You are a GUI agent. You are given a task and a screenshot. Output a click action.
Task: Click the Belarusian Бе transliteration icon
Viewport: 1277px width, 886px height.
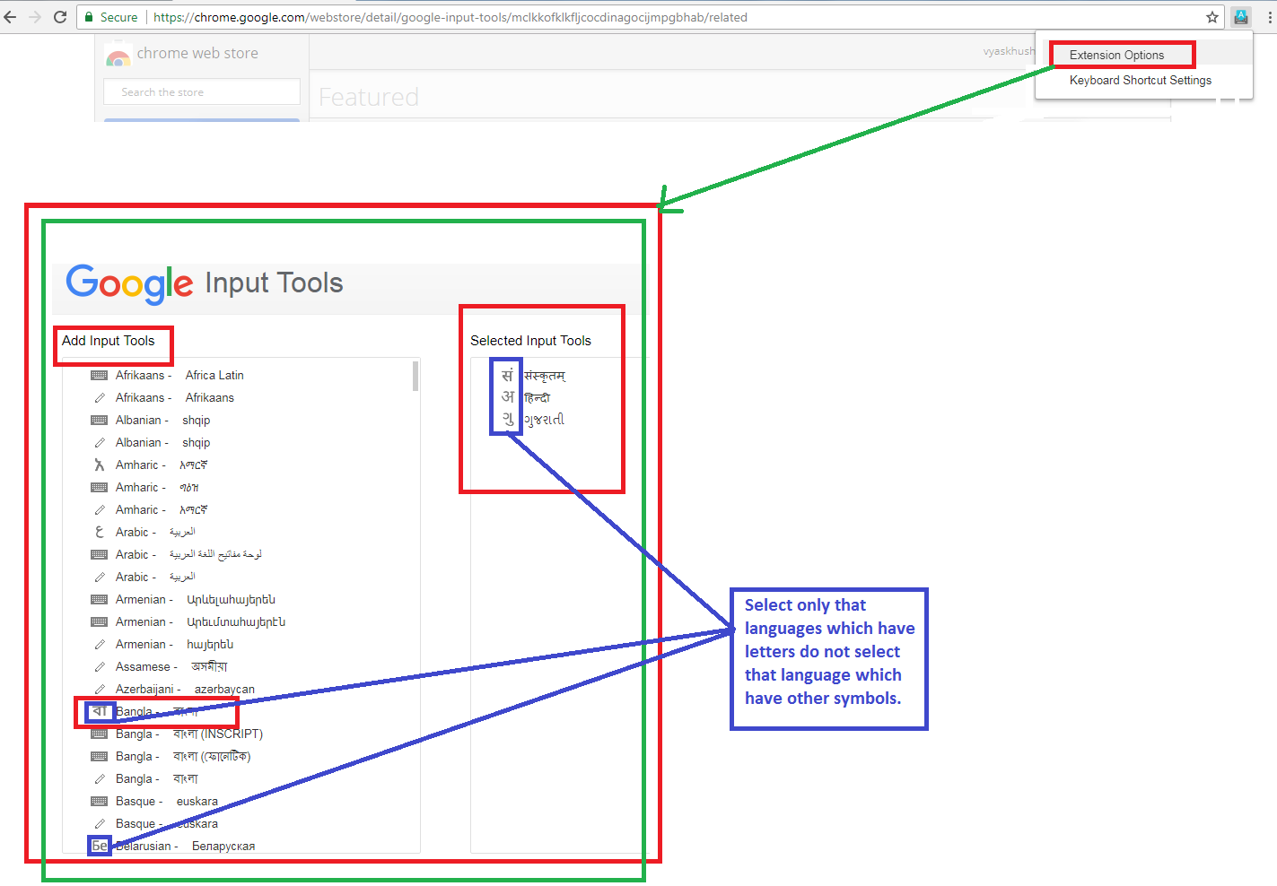click(100, 846)
